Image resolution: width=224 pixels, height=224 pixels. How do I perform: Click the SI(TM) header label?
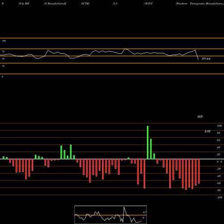click(x=85, y=4)
